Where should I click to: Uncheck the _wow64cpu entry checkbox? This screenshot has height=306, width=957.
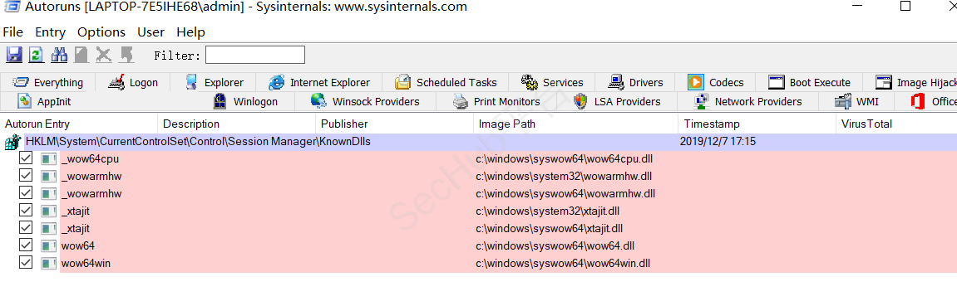point(26,158)
